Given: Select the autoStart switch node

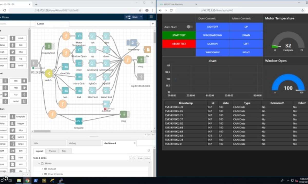Looking at the screenshot, I should coord(106,104).
